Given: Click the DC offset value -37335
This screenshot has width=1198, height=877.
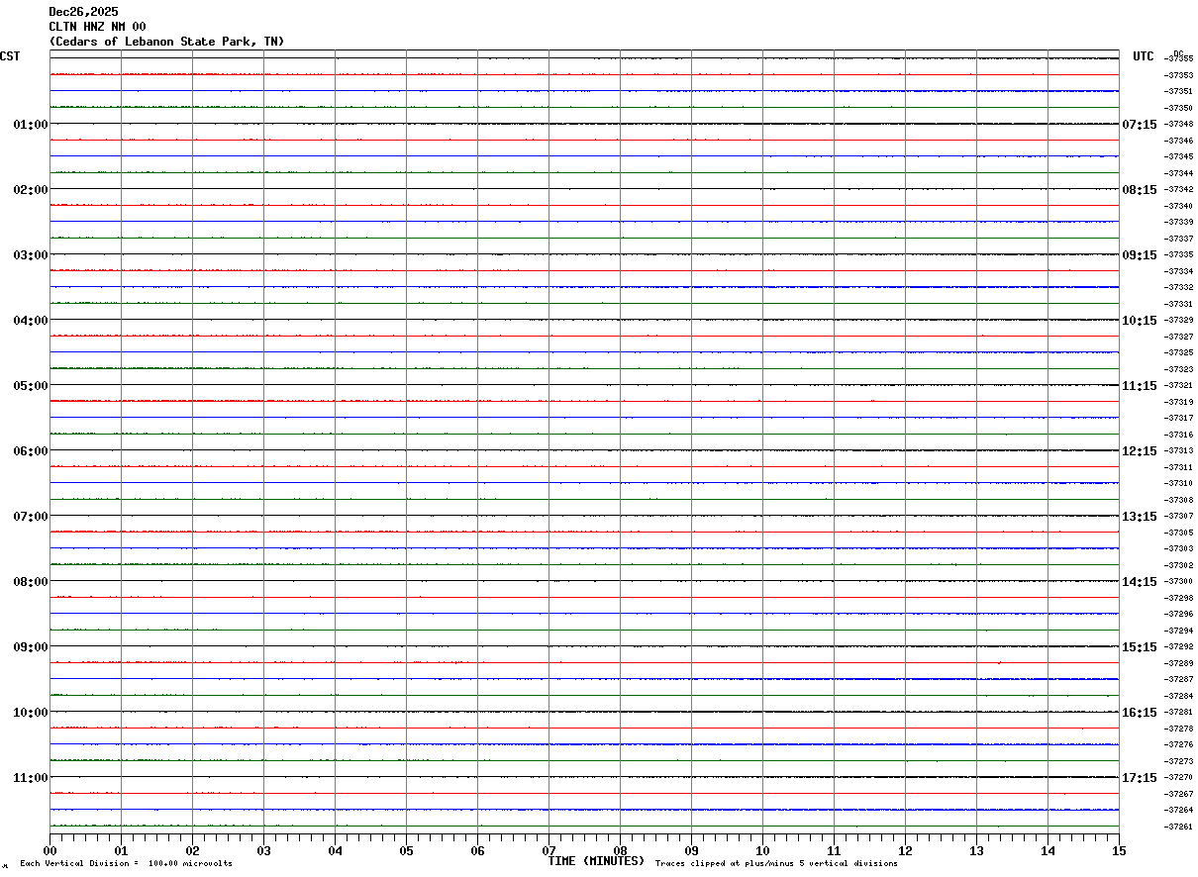Looking at the screenshot, I should [x=1178, y=255].
